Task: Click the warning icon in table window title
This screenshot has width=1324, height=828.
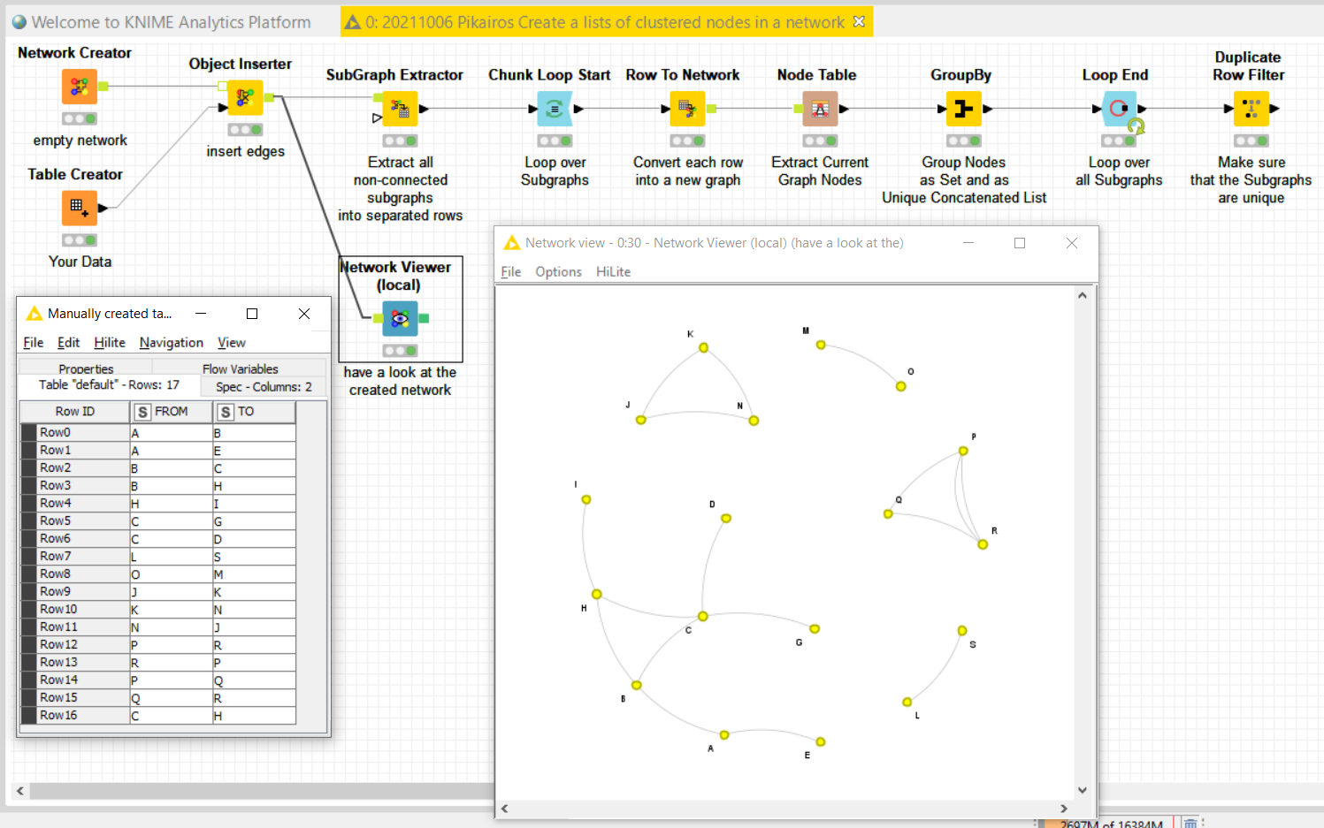Action: pos(34,314)
